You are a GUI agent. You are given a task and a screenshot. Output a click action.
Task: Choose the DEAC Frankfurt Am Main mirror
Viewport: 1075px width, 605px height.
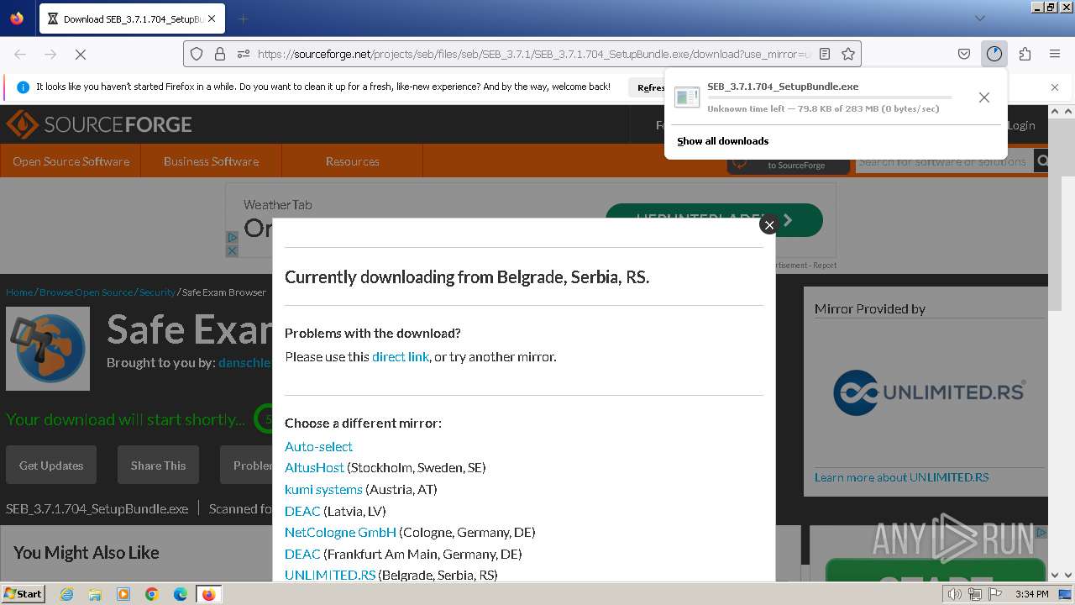[302, 554]
